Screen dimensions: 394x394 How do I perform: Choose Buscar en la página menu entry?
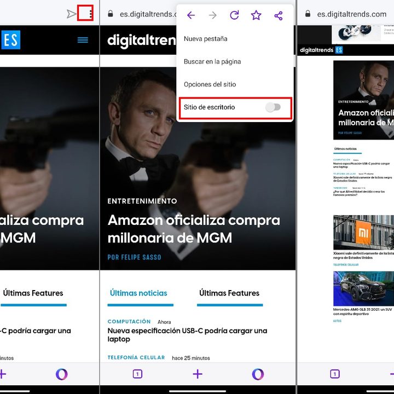click(x=212, y=61)
